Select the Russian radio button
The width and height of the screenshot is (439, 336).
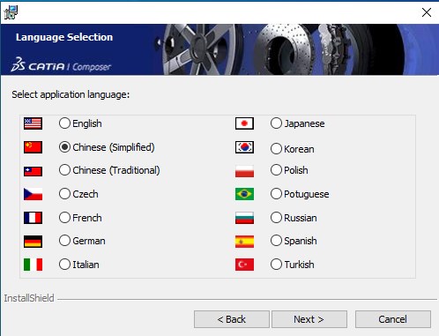(276, 218)
